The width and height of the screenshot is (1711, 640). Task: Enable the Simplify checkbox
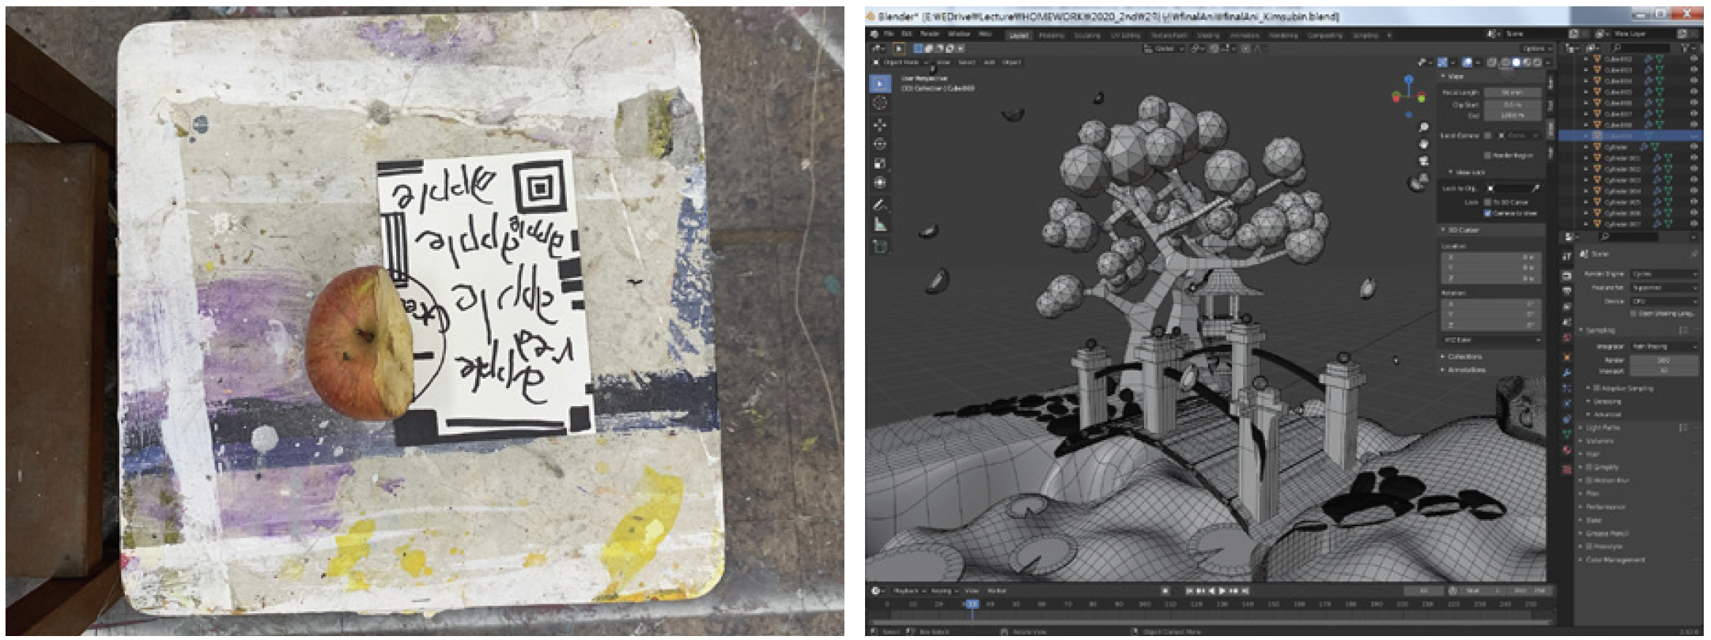[1588, 467]
